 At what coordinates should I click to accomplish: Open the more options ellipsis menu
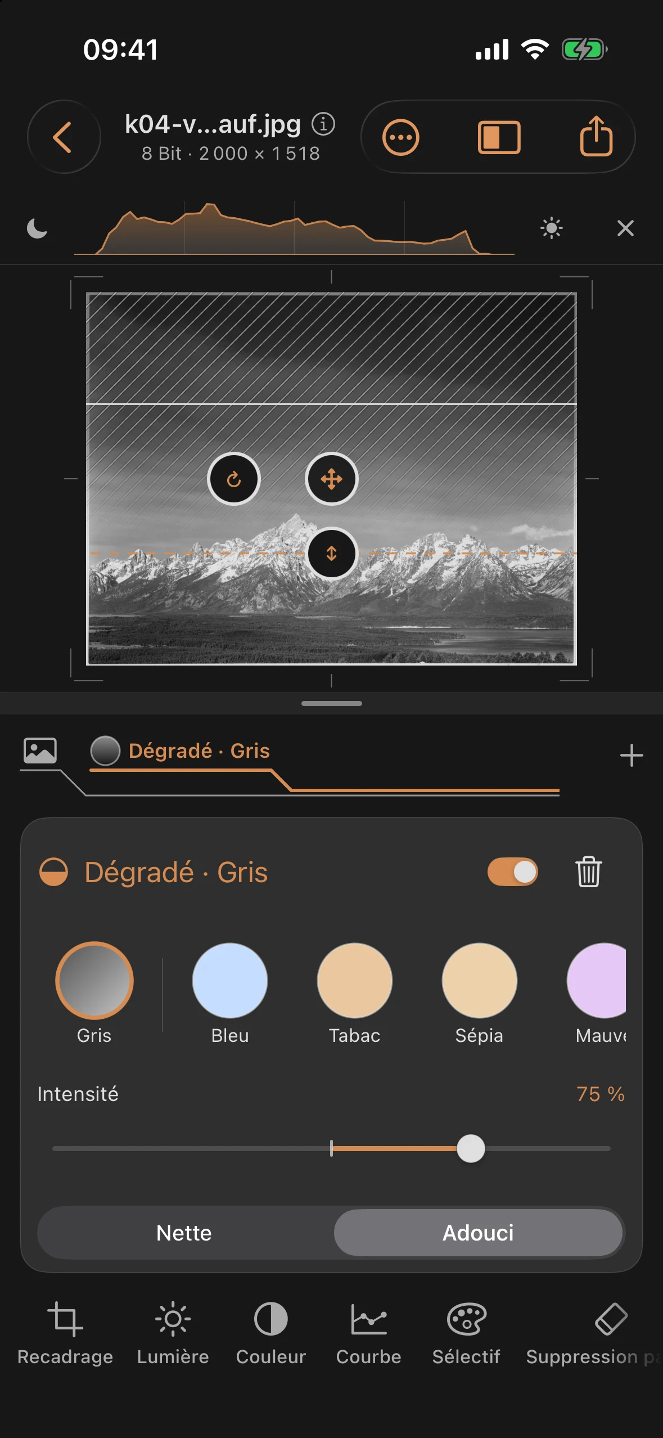400,137
